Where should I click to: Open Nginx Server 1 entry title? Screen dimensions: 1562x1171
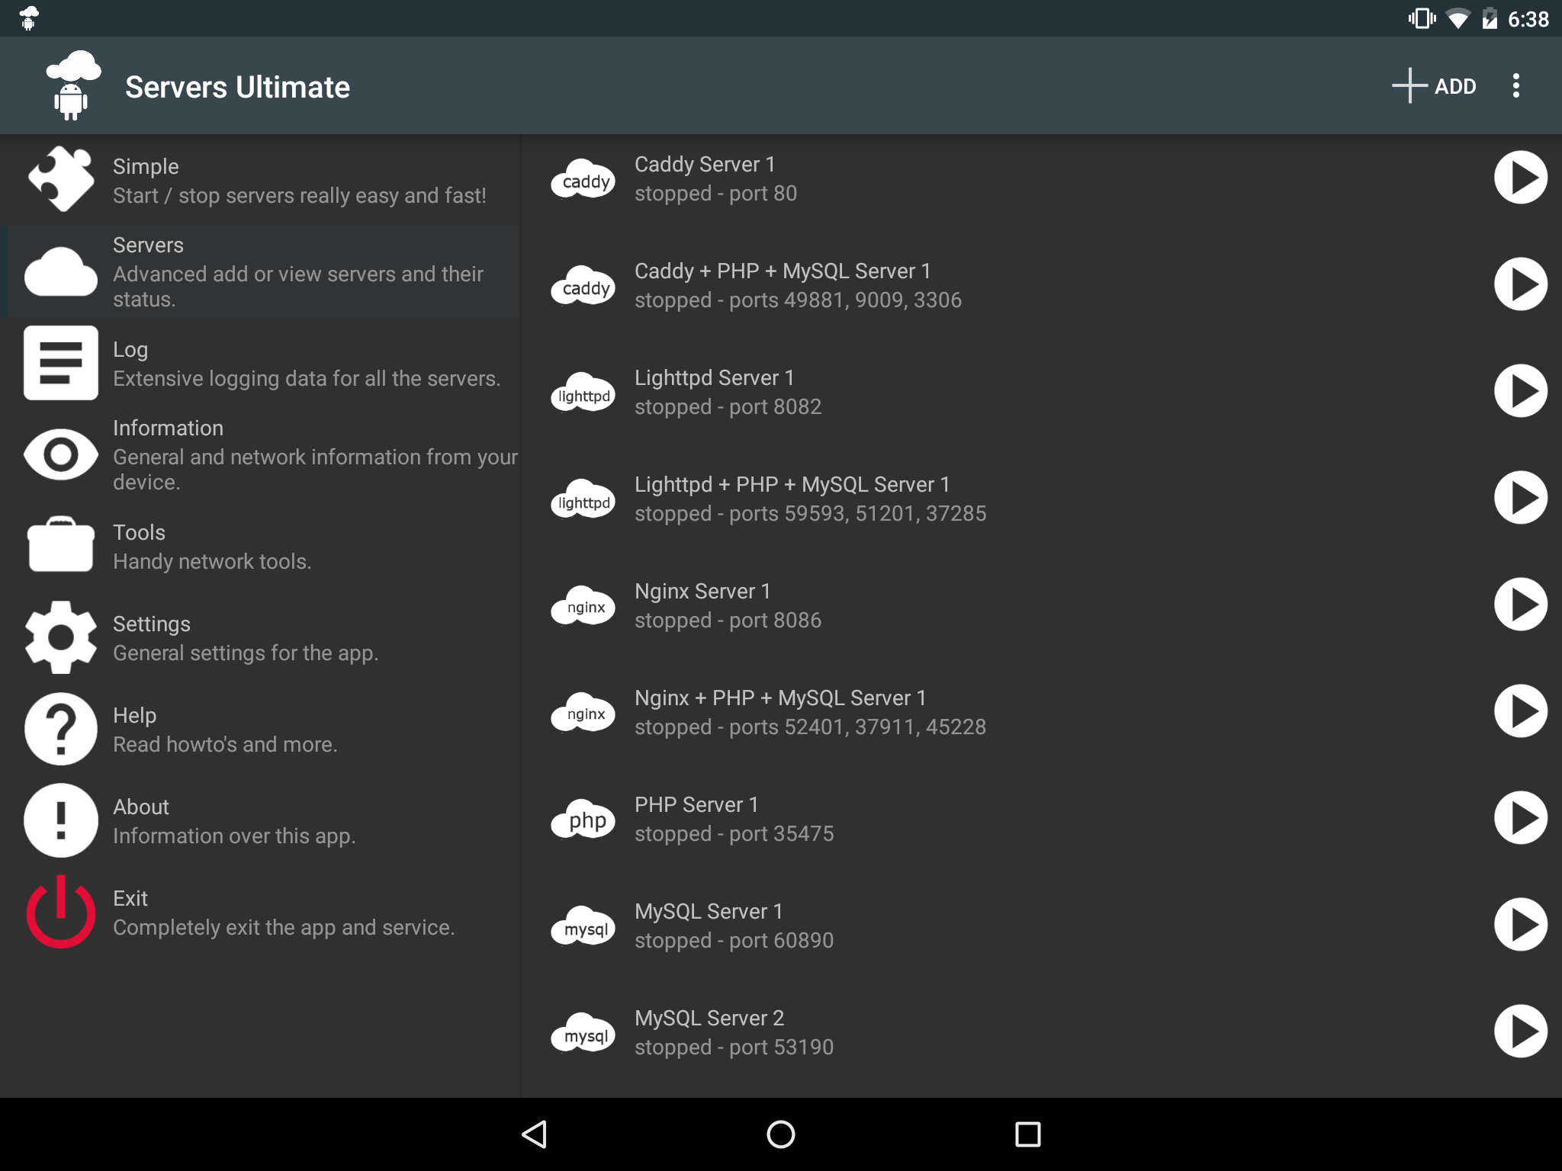click(702, 591)
